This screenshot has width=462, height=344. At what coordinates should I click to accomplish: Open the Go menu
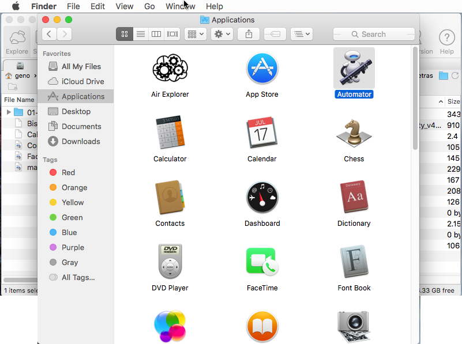149,6
